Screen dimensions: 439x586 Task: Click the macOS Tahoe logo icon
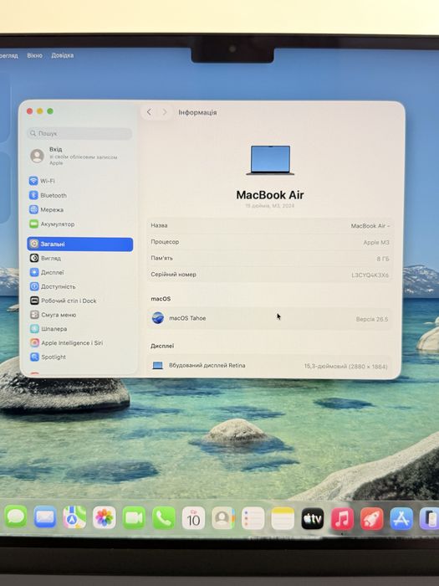point(158,318)
